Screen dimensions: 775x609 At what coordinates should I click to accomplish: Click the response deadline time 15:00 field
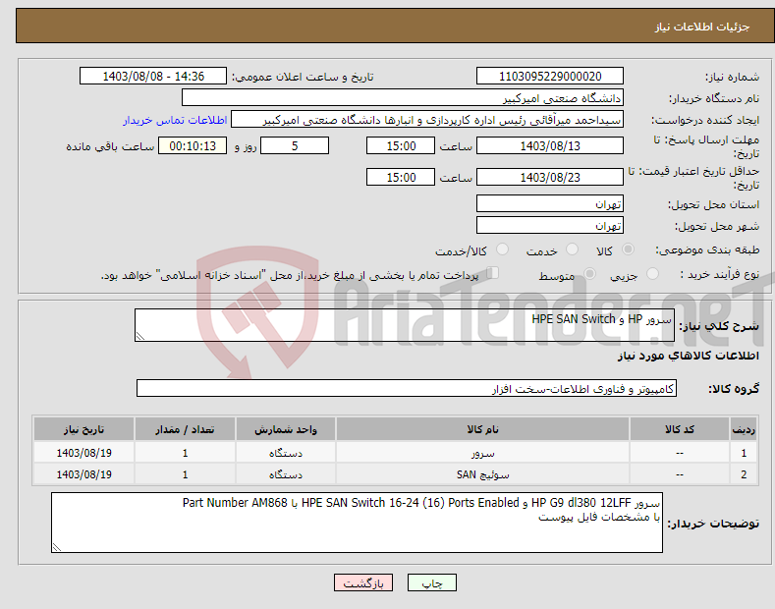point(401,145)
